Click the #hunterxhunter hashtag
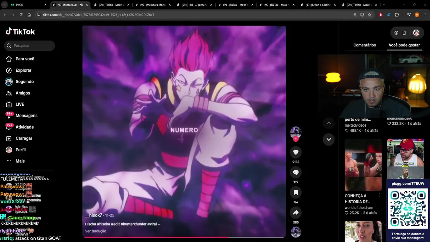 pos(133,224)
